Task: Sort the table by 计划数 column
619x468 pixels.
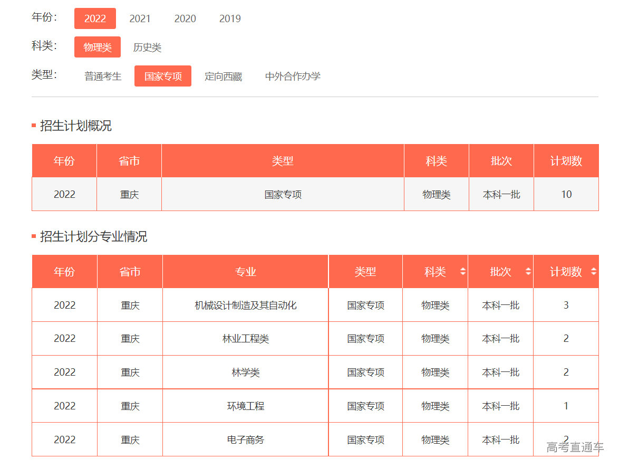Action: tap(566, 271)
